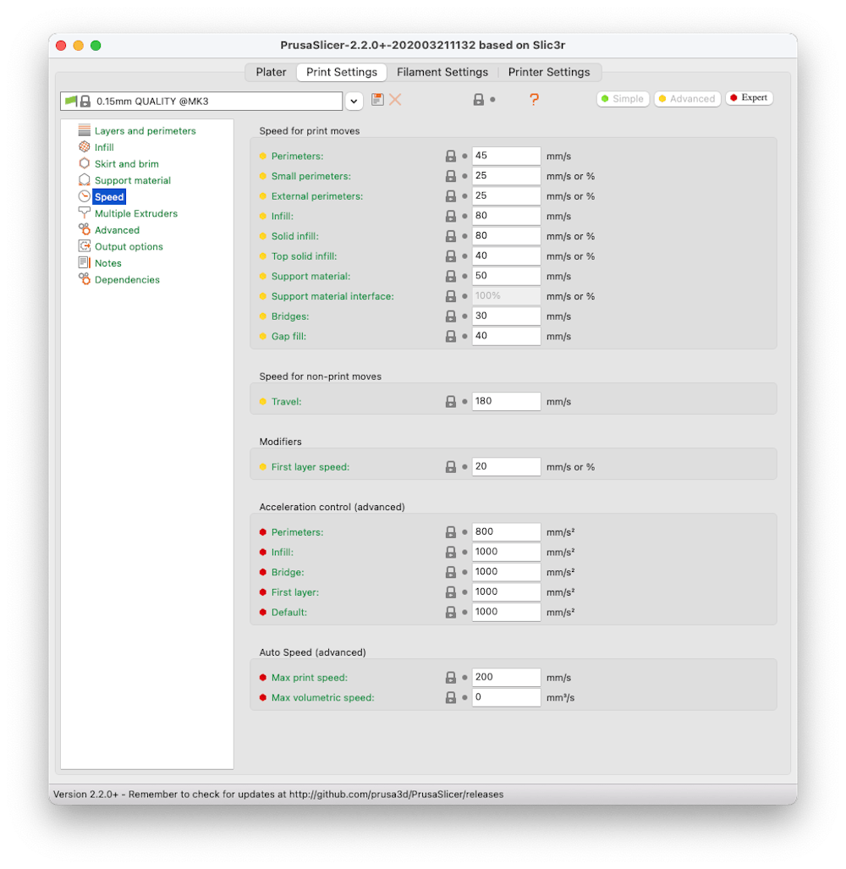Click Max print speed field showing 200
Screen dimensions: 846x869
click(506, 677)
